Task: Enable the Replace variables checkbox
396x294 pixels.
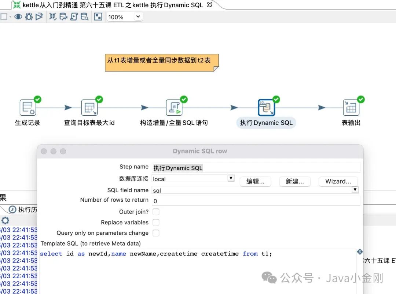Action: [155, 222]
